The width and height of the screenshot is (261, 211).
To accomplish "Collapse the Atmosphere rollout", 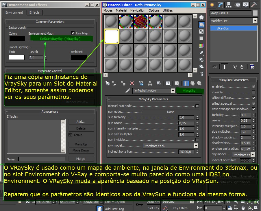I will tap(50, 112).
